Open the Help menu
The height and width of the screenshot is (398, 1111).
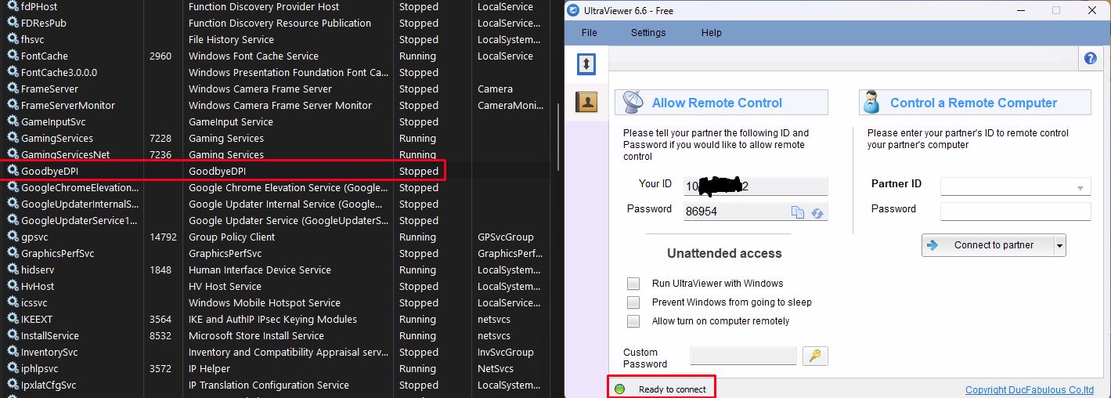coord(711,33)
